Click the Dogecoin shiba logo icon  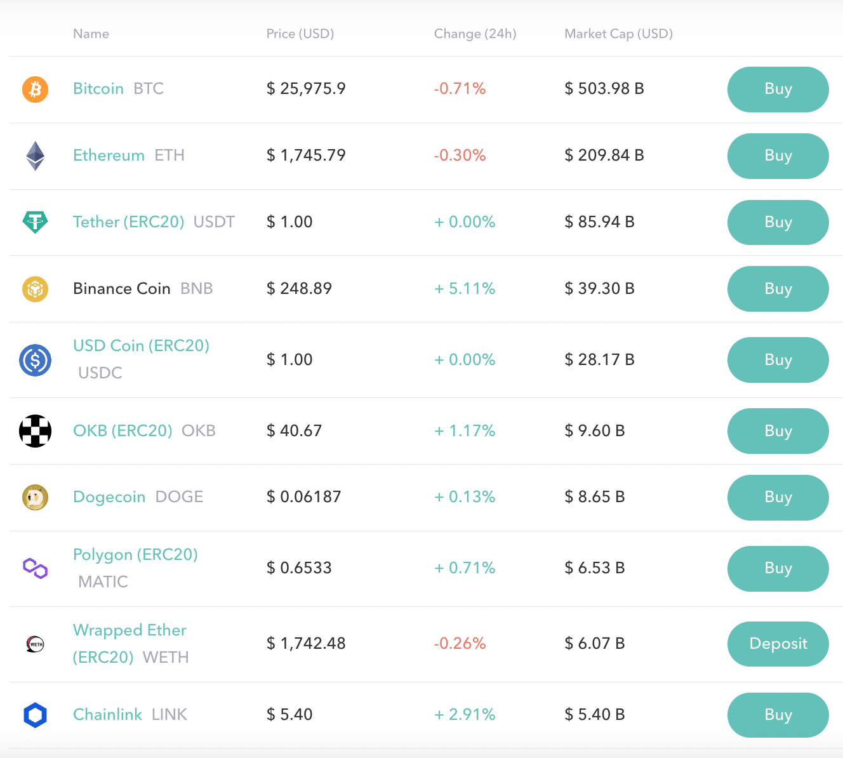36,497
